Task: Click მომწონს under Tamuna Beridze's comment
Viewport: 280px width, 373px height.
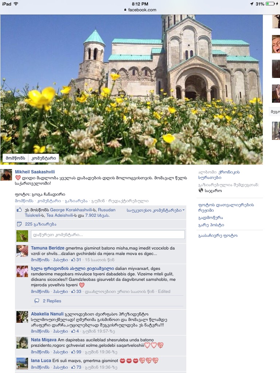Action: coord(40,260)
